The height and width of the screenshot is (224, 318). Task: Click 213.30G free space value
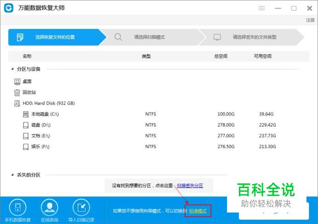[267, 146]
